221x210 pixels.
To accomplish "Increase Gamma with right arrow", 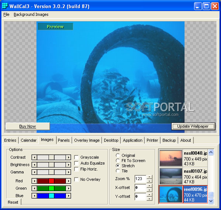I will 69,172.
